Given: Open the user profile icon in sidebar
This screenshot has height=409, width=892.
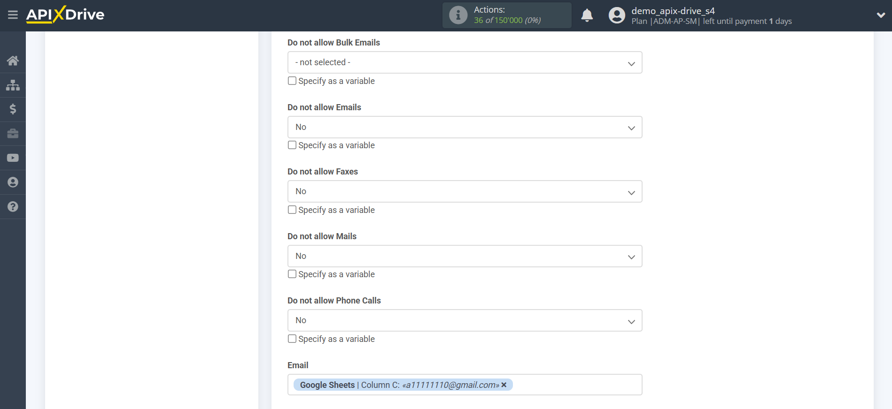Looking at the screenshot, I should click(x=13, y=182).
